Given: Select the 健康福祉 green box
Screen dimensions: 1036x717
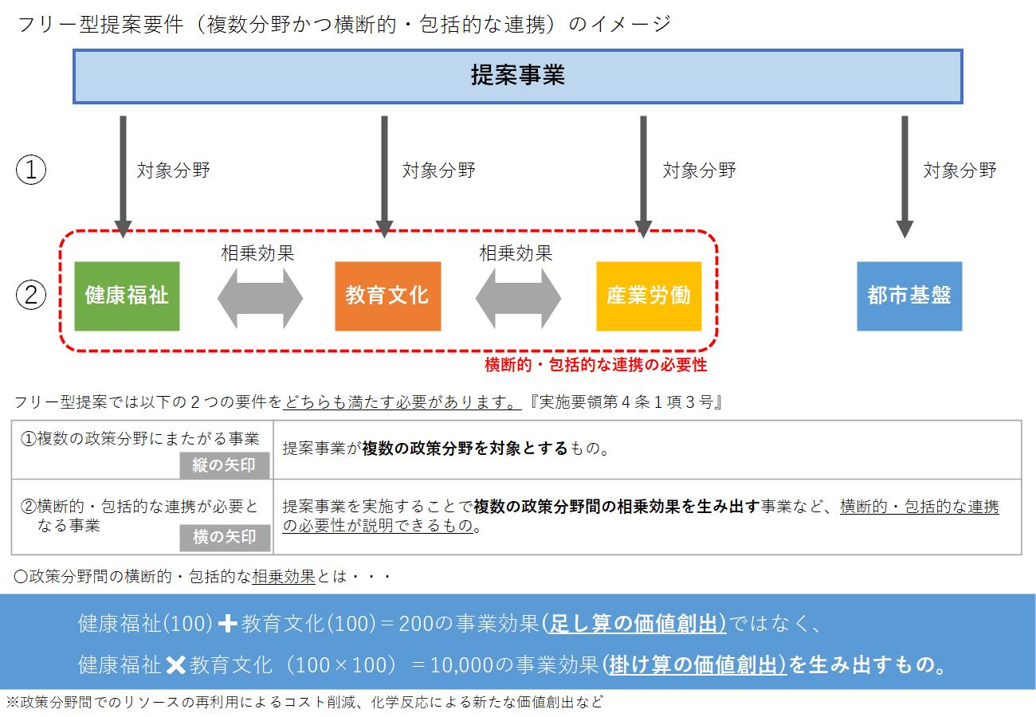Looking at the screenshot, I should point(126,296).
